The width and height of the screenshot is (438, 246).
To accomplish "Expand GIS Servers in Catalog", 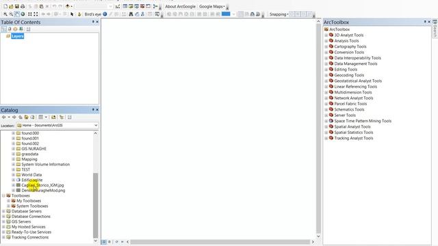I will coord(3,221).
